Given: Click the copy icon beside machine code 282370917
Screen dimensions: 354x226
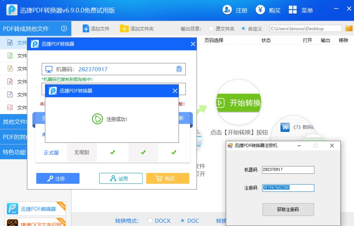Looking at the screenshot, I should tap(179, 69).
